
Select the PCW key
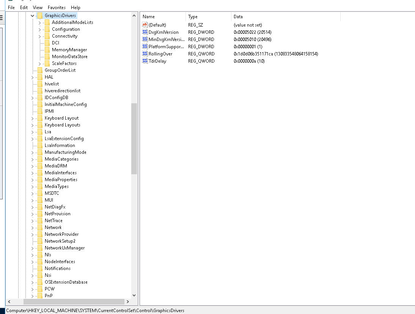(49, 289)
